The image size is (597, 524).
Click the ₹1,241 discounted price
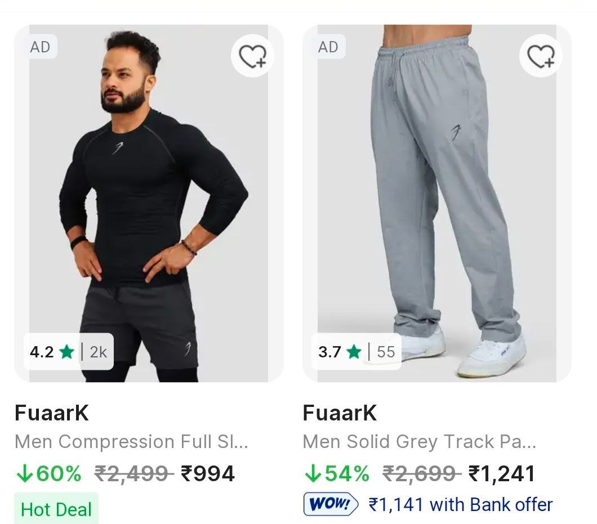click(502, 474)
